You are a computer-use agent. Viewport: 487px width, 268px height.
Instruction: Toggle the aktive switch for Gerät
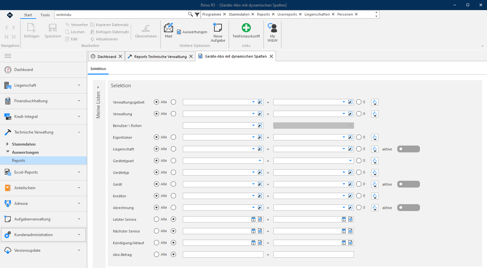[x=409, y=184]
